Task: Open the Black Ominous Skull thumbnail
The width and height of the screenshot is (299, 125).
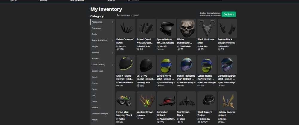Action: [x=207, y=28]
